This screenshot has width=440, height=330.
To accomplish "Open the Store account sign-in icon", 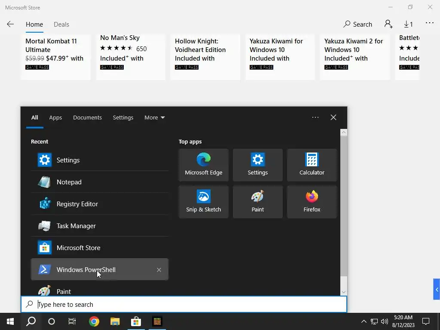I will (x=388, y=24).
